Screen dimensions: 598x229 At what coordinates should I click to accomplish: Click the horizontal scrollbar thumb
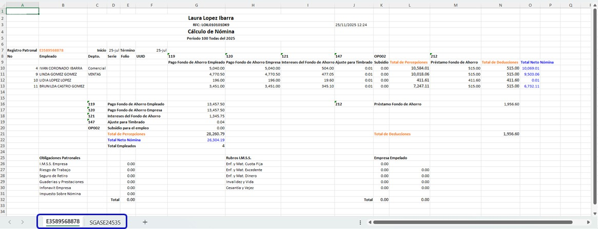point(473,222)
